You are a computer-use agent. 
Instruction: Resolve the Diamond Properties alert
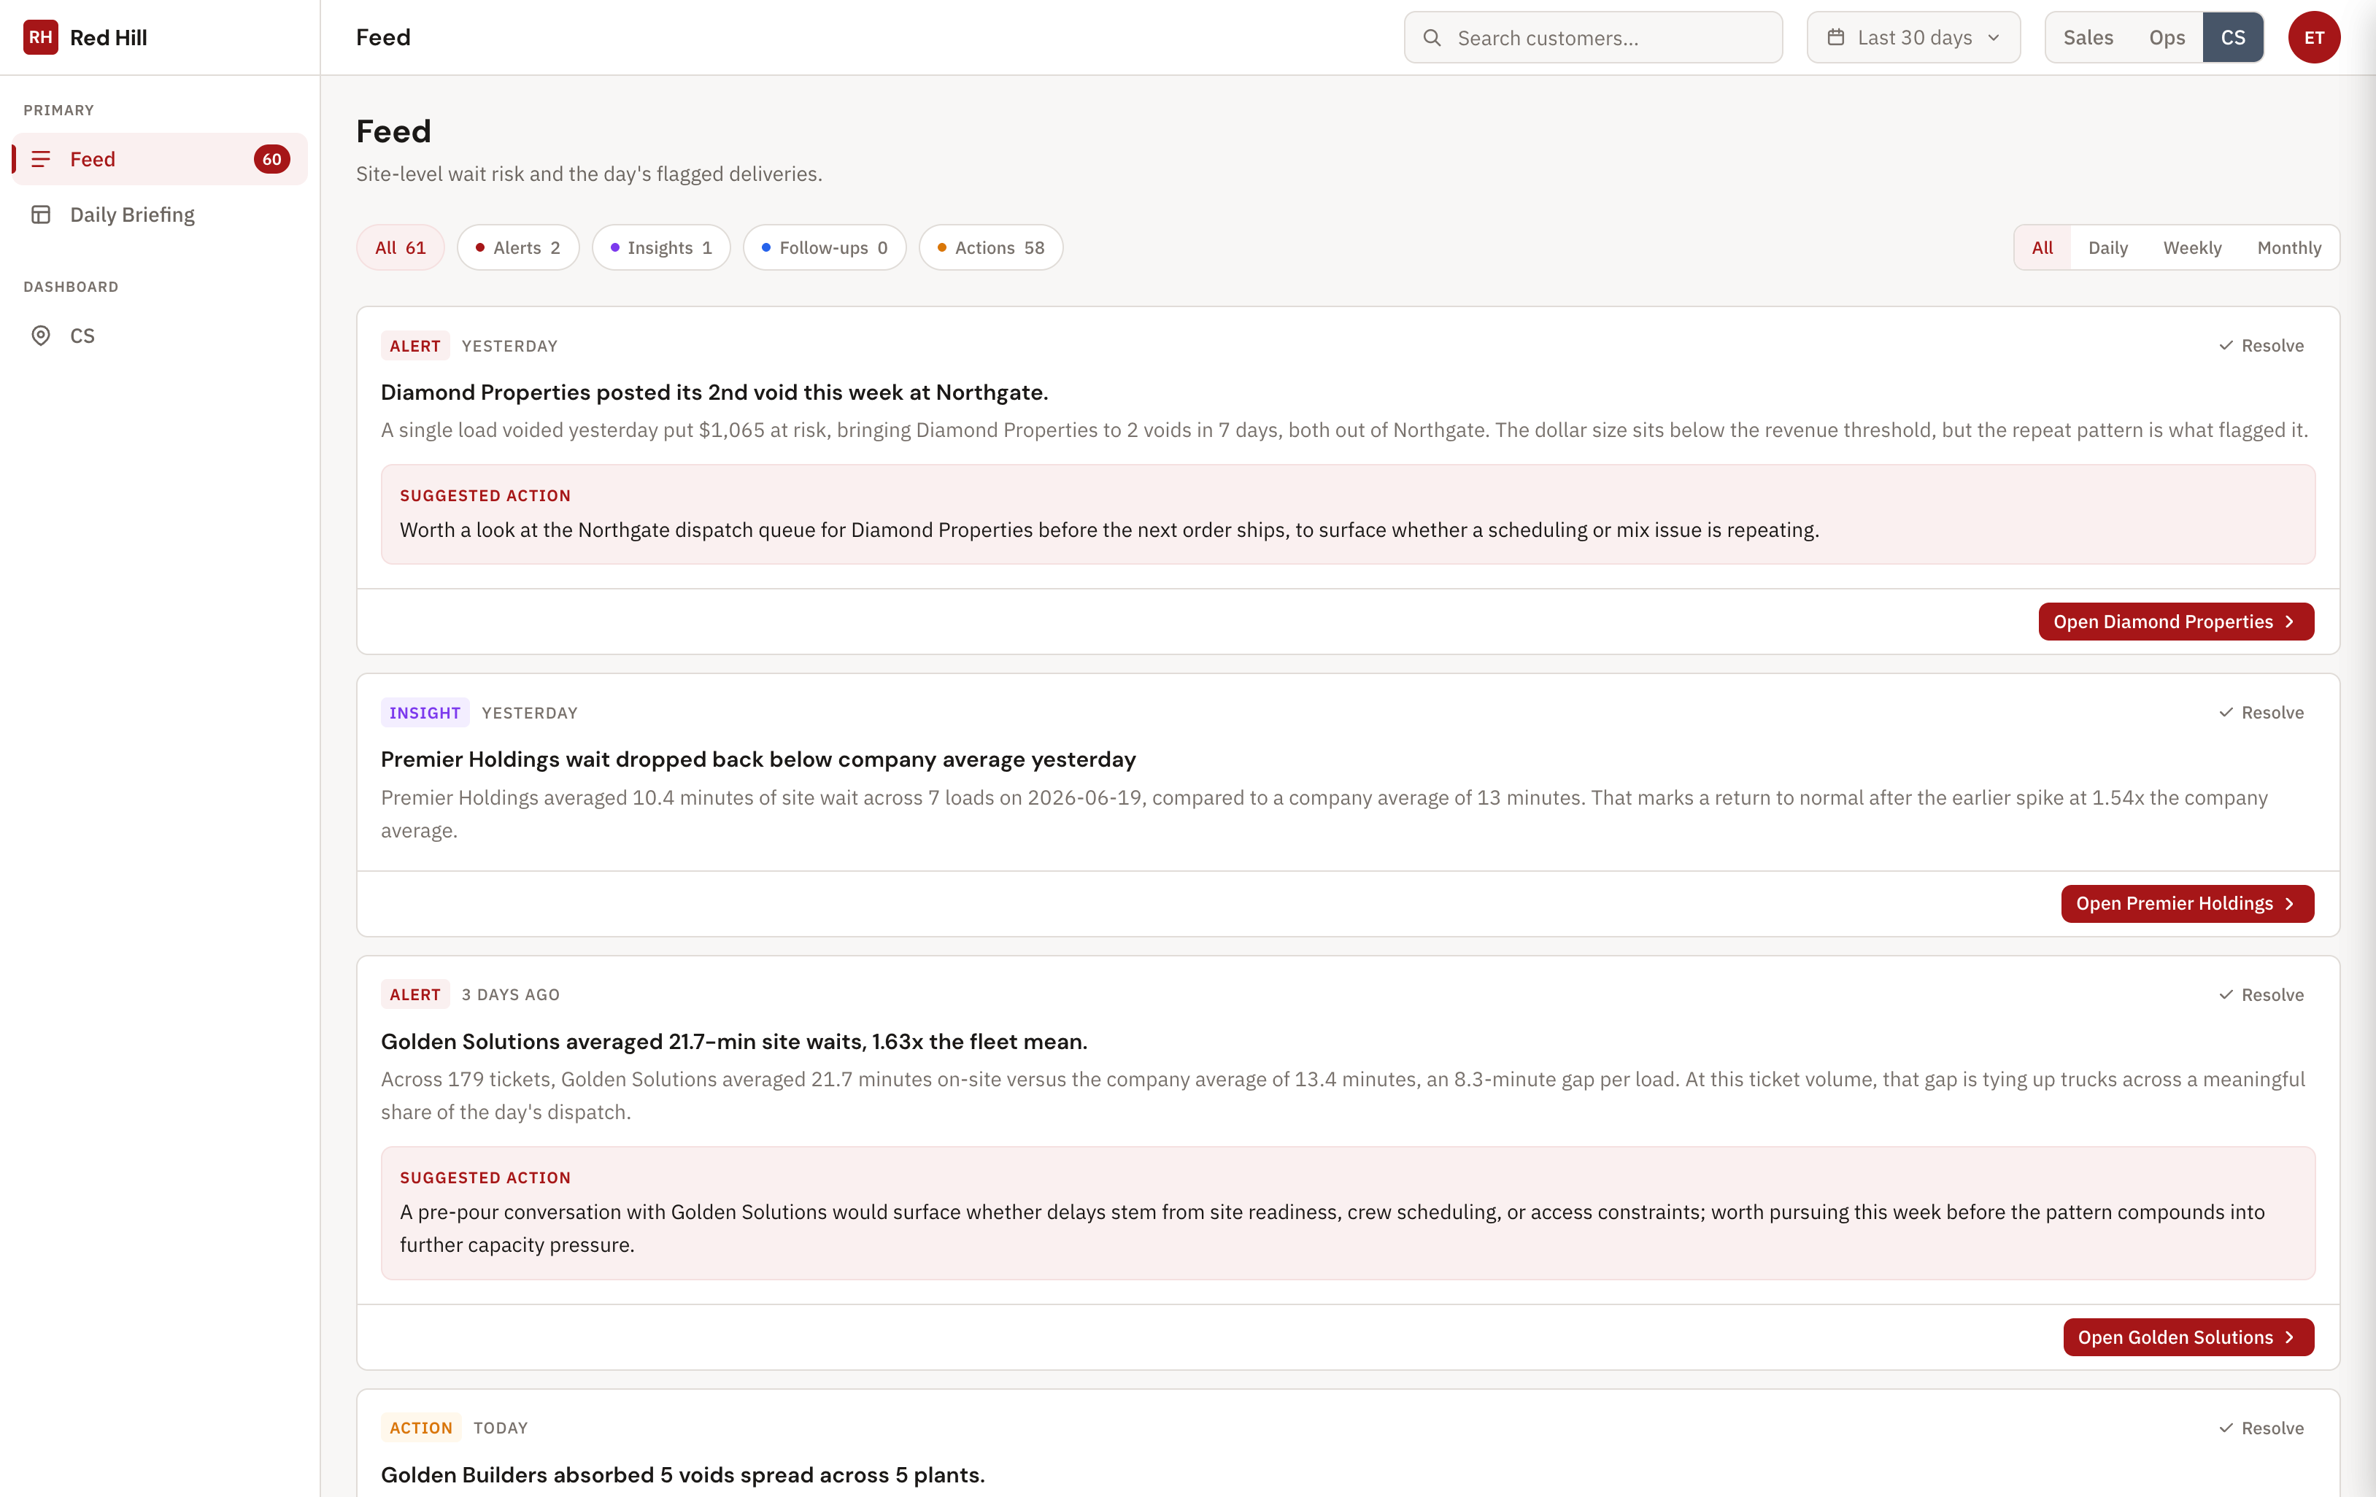2261,345
